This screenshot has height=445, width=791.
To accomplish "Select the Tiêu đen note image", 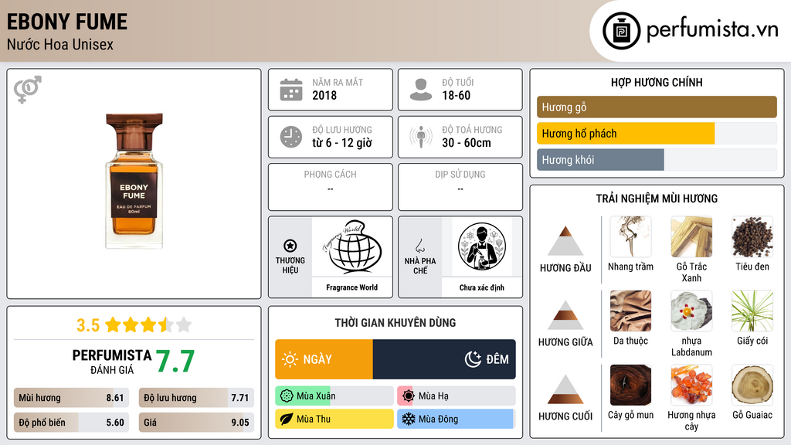I will pyautogui.click(x=752, y=237).
